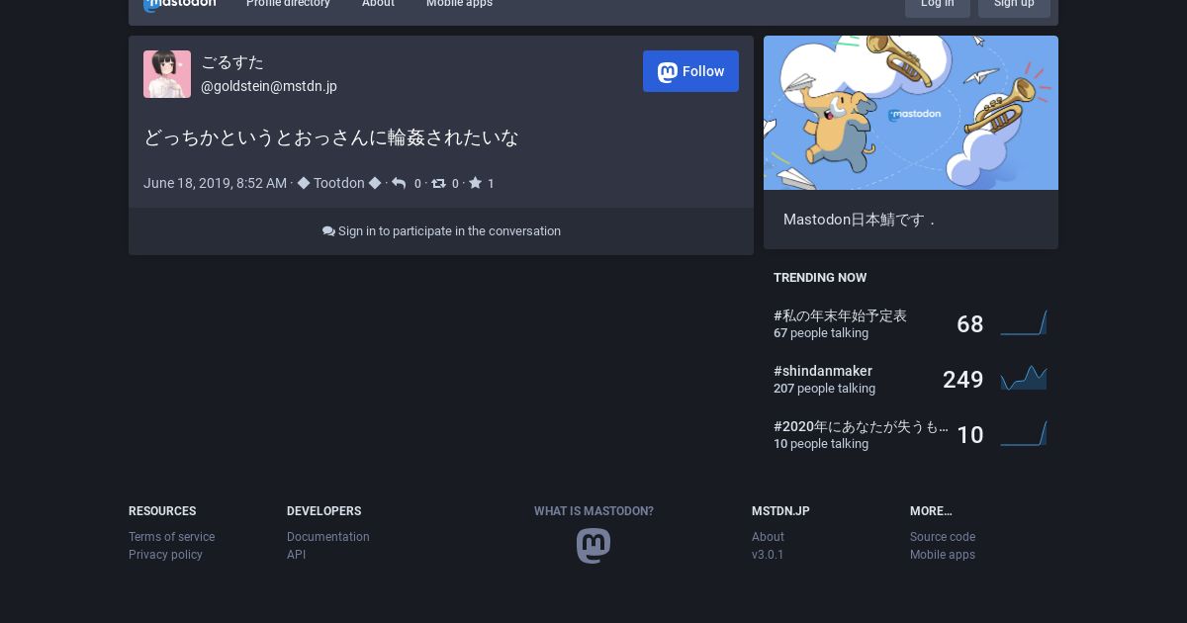Click the Mastodon日本鯖です server description
1187x623 pixels.
click(859, 220)
